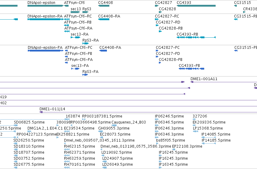Viewport: 257px width, 169px height.
Task: Select the CG4393-RB transcript label
Action: [187, 34]
